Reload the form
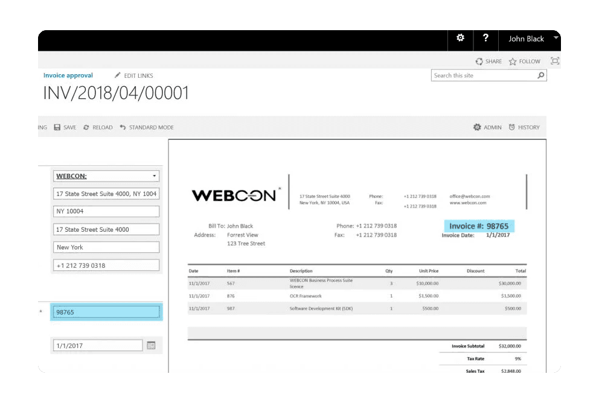Screen dimensions: 599x403 [98, 127]
